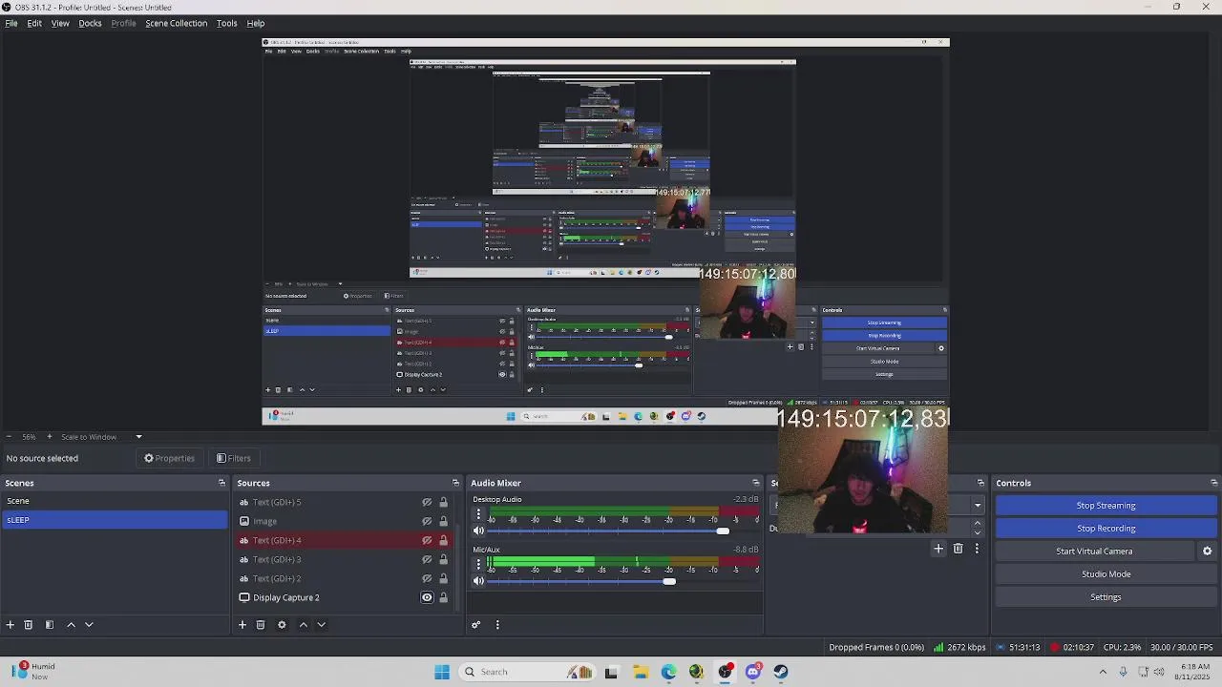The image size is (1222, 687).
Task: Hide the Display Capture 2 source
Action: pos(427,597)
